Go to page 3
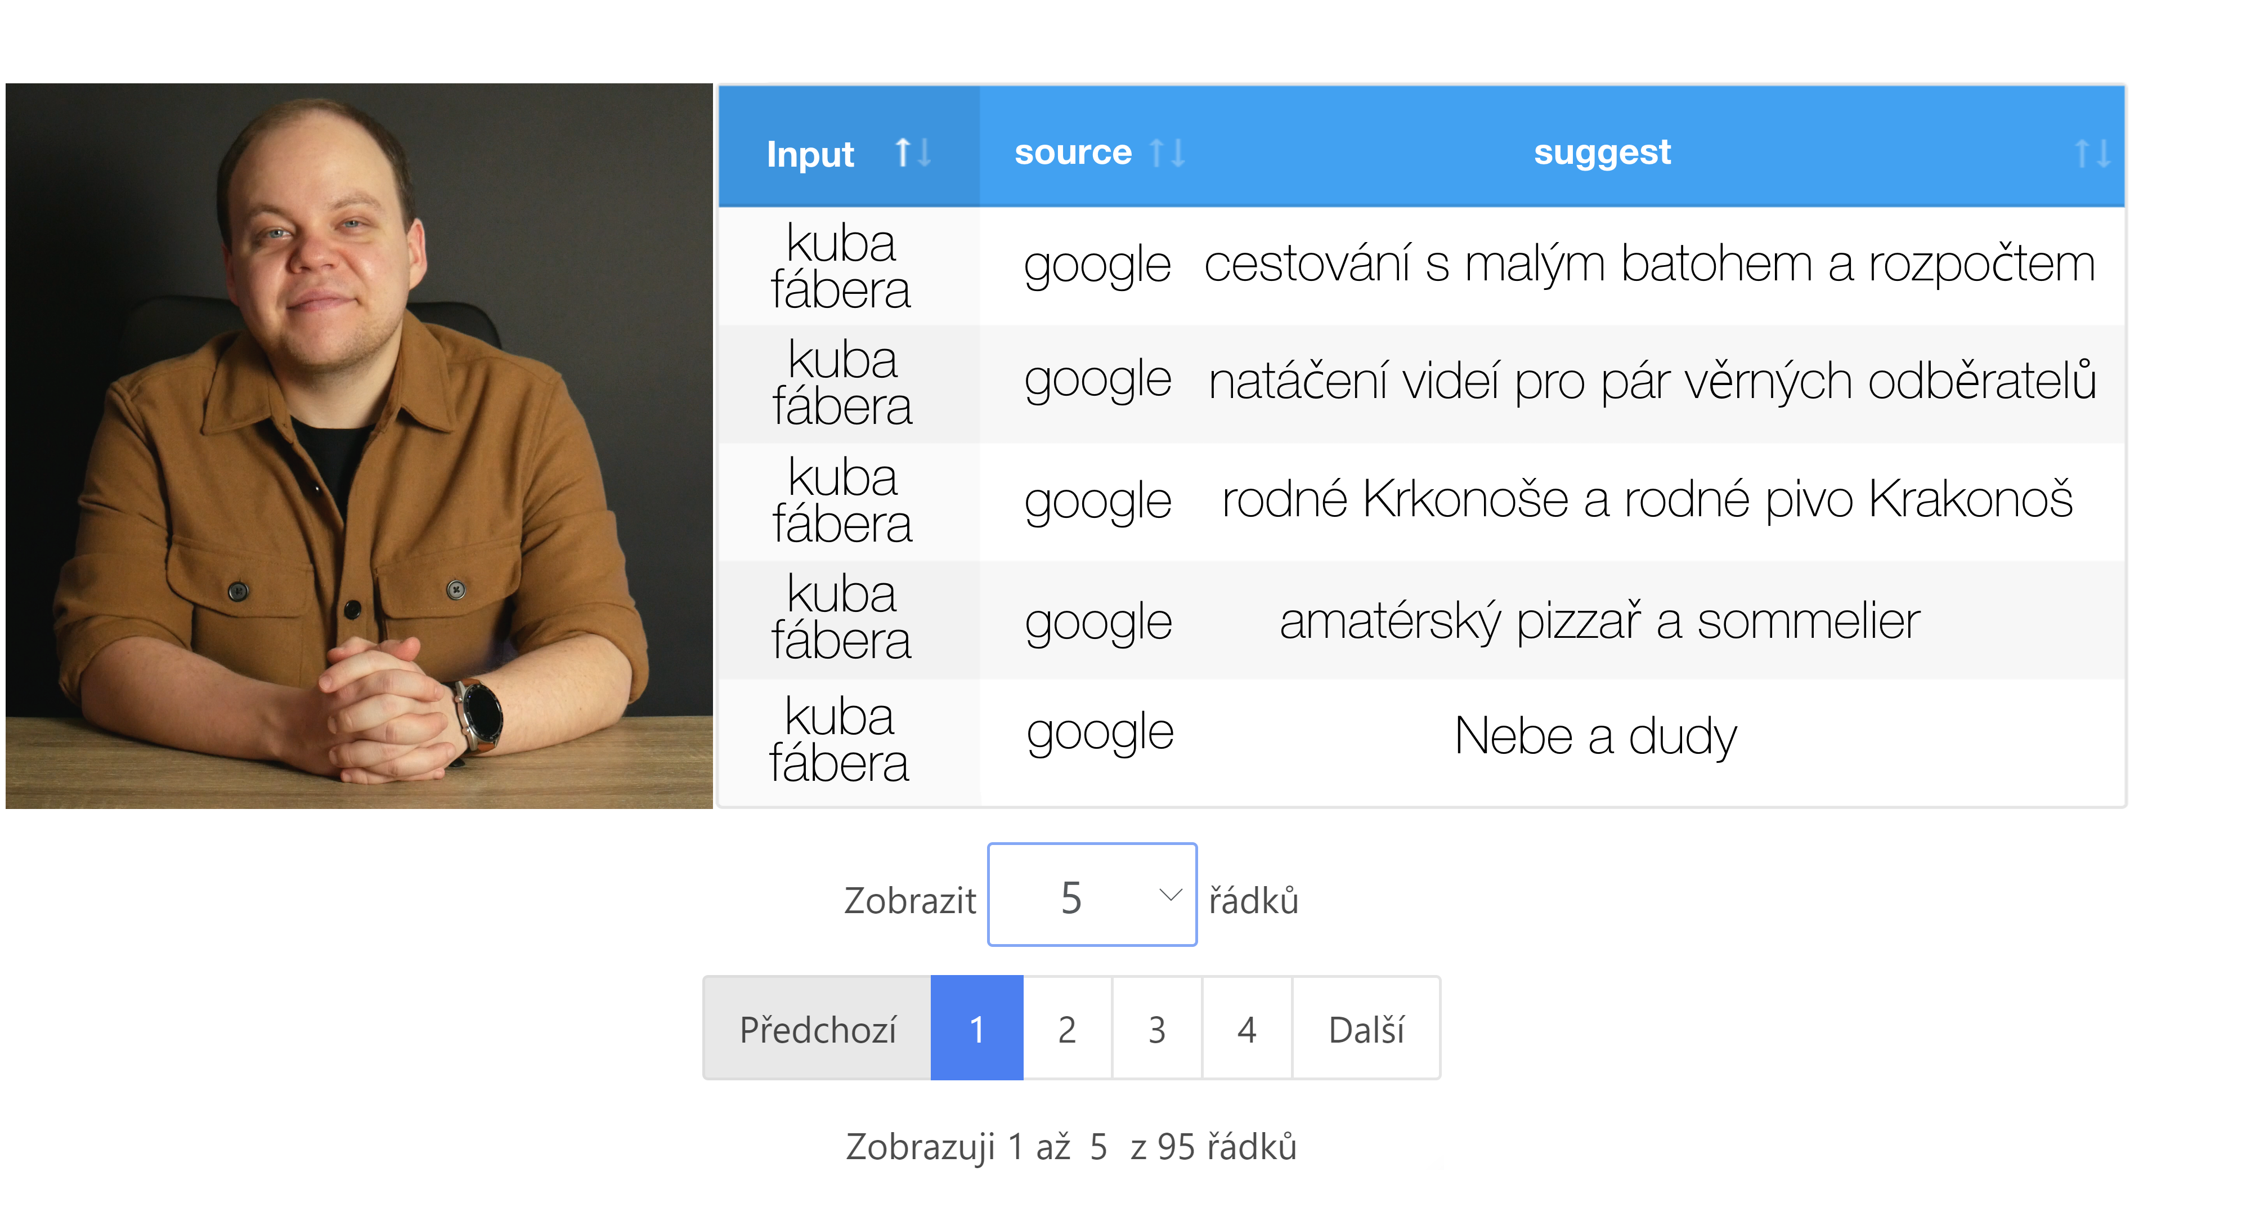Viewport: 2251px width, 1216px height. (x=1157, y=1028)
